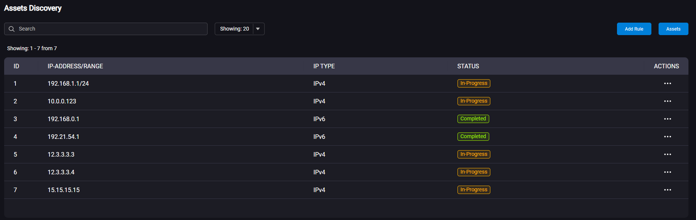Open three-dot actions for 192.168.0.1
Viewport: 696px width, 220px height.
click(667, 119)
